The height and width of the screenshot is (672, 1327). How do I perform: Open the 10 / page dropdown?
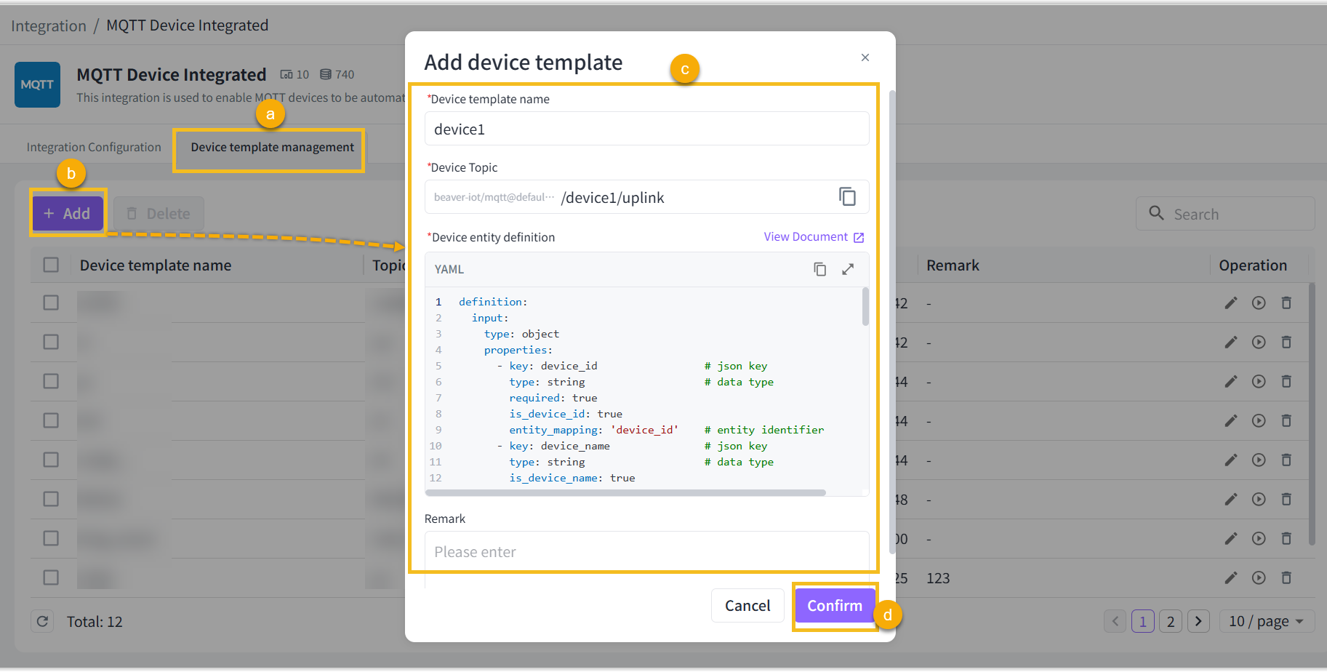pos(1266,622)
